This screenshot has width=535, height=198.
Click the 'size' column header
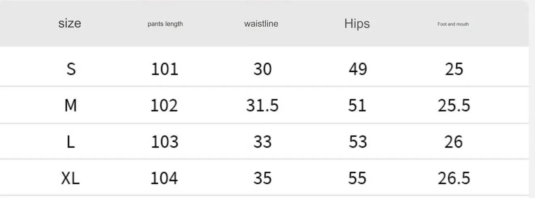[70, 23]
